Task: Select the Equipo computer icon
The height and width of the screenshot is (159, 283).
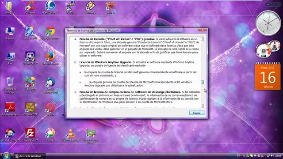Action: coord(10,33)
